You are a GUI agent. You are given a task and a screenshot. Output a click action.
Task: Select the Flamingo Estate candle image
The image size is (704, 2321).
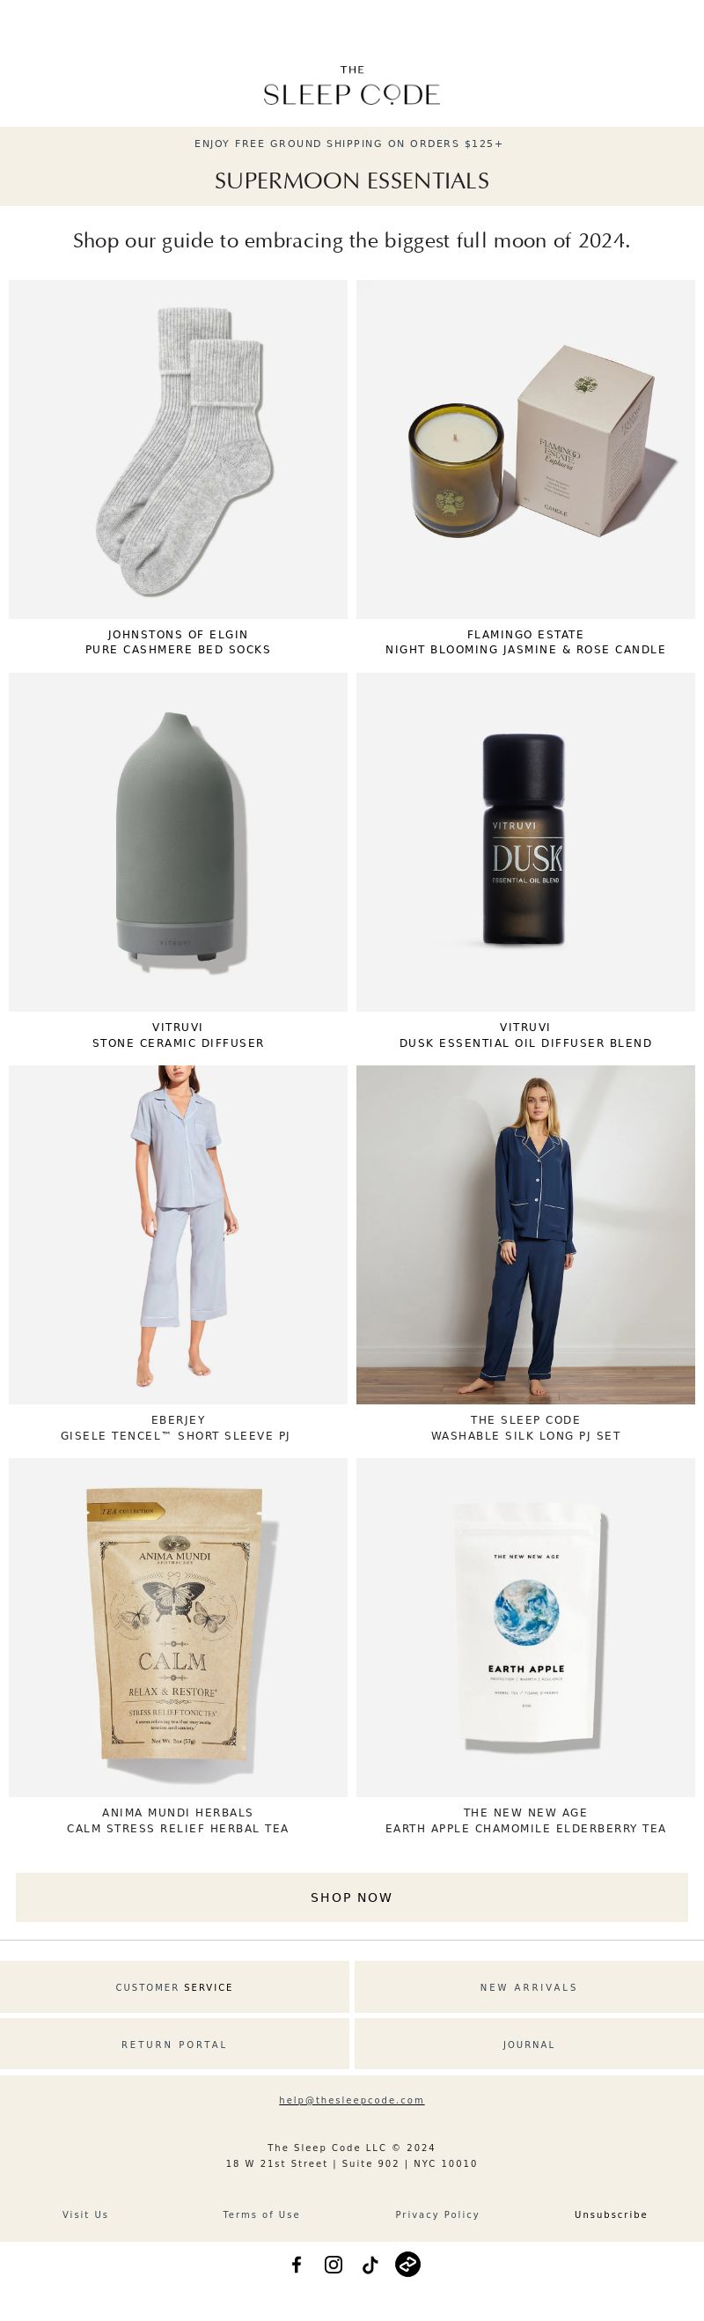pyautogui.click(x=525, y=449)
